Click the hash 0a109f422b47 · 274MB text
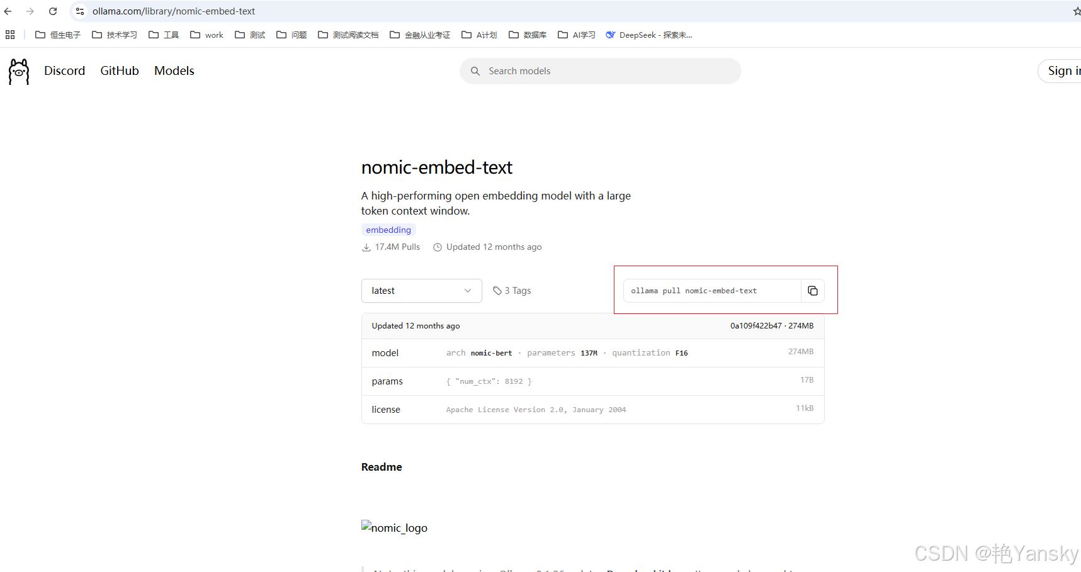This screenshot has height=572, width=1081. click(x=772, y=326)
